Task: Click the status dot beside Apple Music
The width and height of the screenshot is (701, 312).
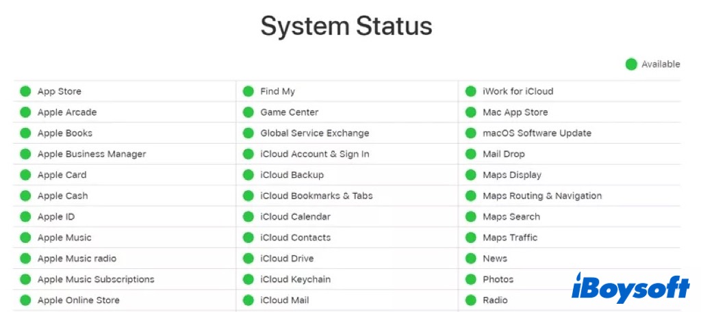Action: click(25, 237)
